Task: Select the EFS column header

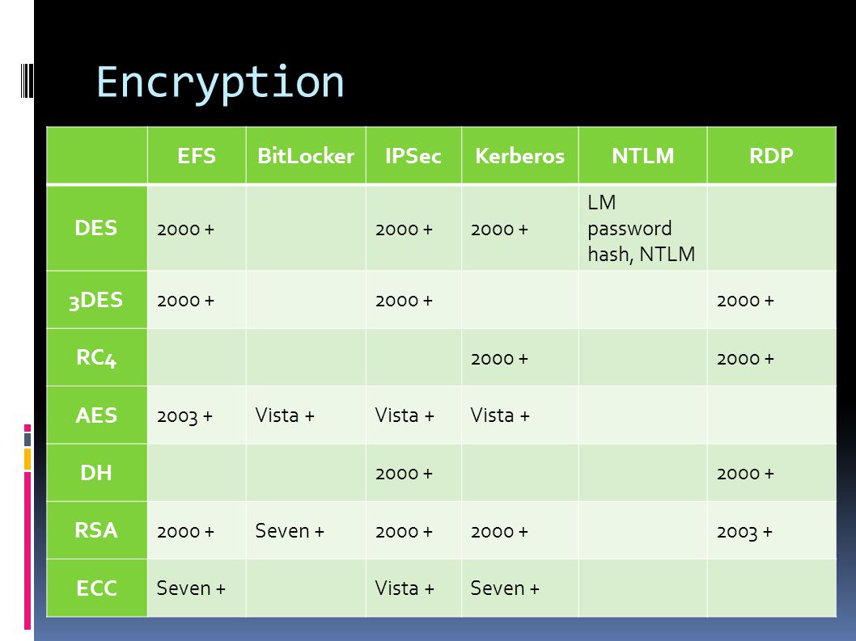Action: coord(197,156)
